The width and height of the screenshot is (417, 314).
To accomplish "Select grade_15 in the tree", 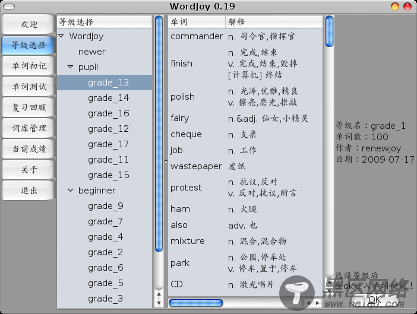I will 105,175.
